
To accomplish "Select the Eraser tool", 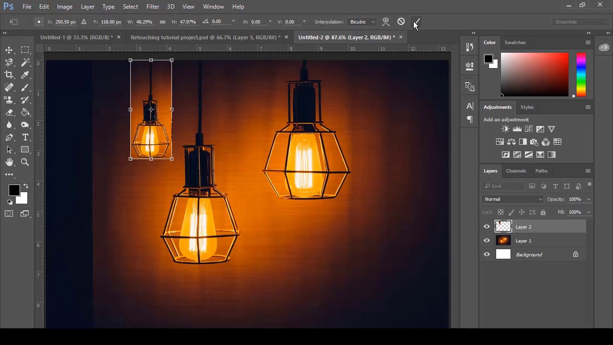I will point(9,112).
